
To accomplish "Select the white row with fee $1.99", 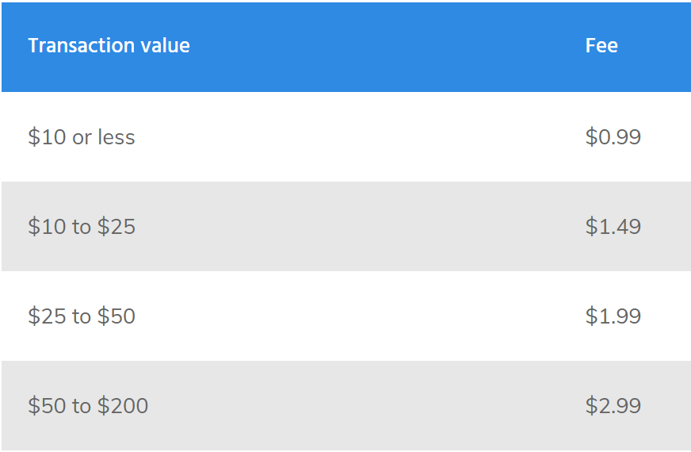I will tap(346, 316).
